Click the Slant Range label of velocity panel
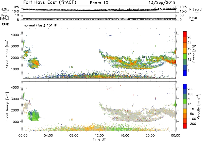Image resolution: width=203 pixels, height=141 pixels. pyautogui.click(x=7, y=106)
